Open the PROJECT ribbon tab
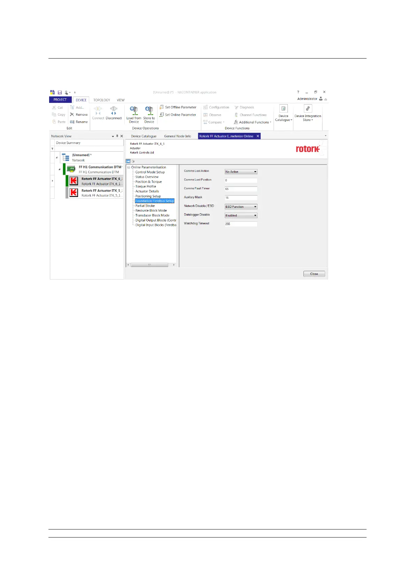This screenshot has width=415, height=587. pos(60,100)
